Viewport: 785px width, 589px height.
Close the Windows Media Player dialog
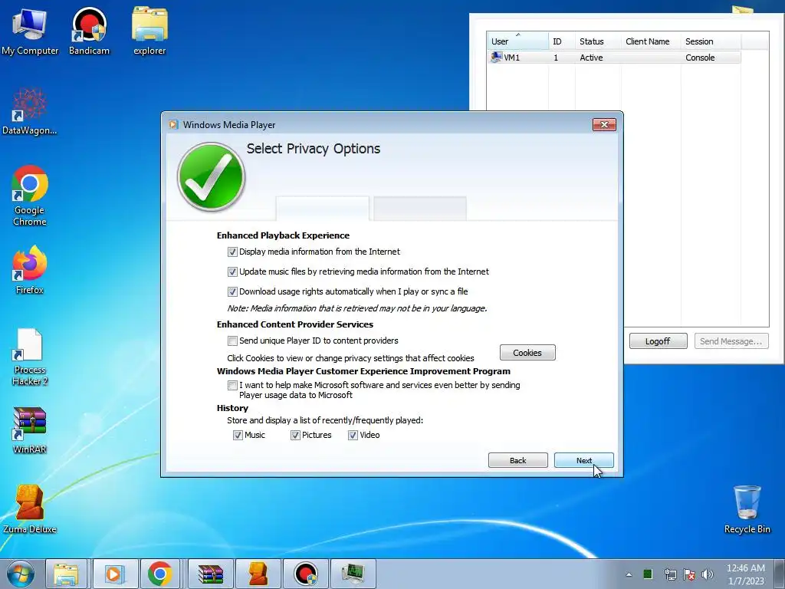pos(604,125)
